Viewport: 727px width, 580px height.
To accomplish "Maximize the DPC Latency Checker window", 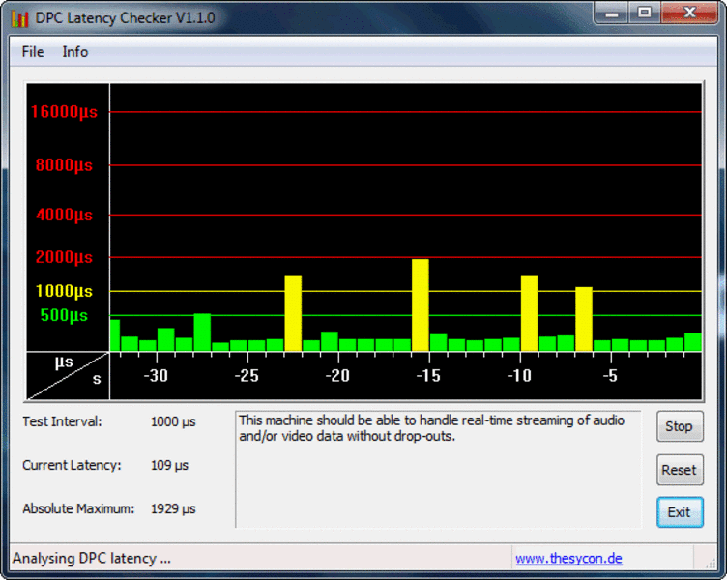I will 645,13.
